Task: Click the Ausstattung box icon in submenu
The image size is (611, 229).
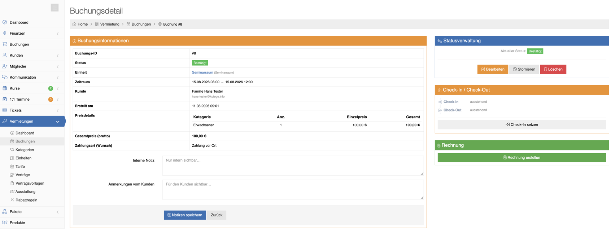Action: coord(12,191)
